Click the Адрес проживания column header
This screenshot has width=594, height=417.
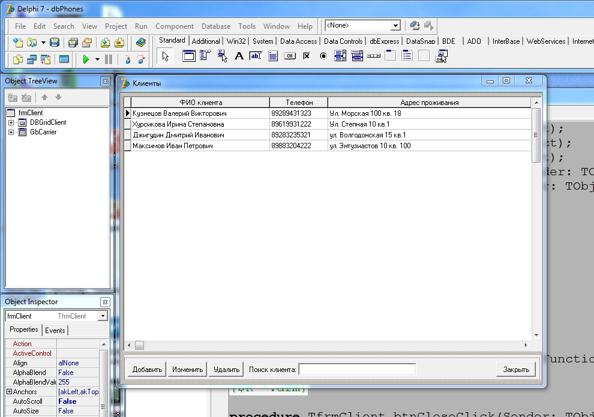pos(429,102)
